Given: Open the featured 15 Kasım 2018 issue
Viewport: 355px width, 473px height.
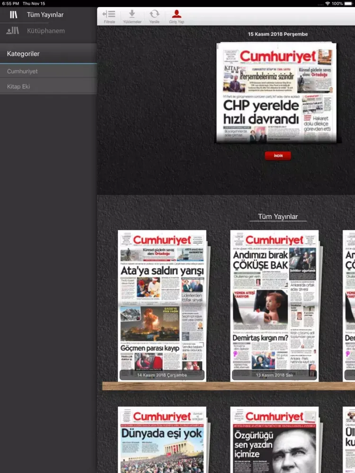Looking at the screenshot, I should pos(276,92).
